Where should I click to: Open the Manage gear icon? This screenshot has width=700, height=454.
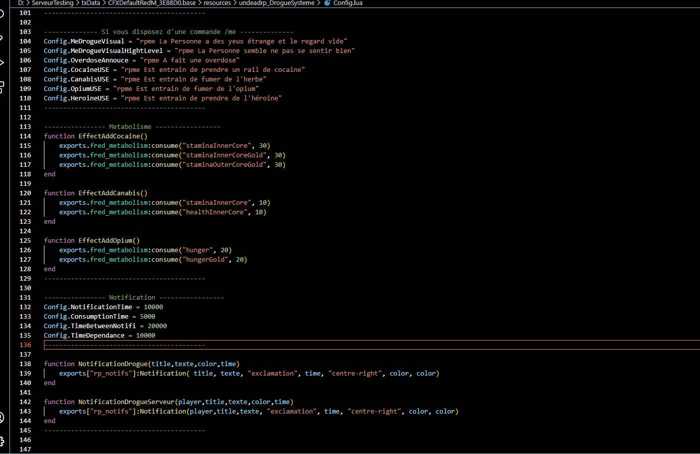(1, 442)
